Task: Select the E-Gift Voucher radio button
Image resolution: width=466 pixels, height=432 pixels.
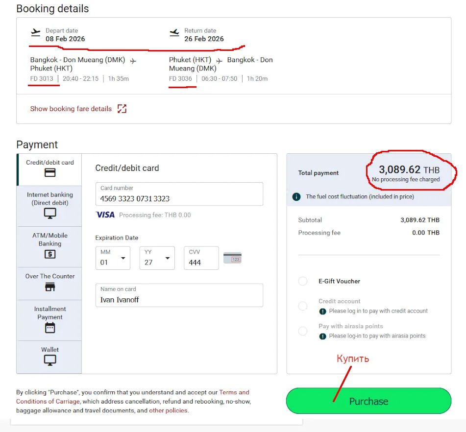Action: click(x=303, y=281)
